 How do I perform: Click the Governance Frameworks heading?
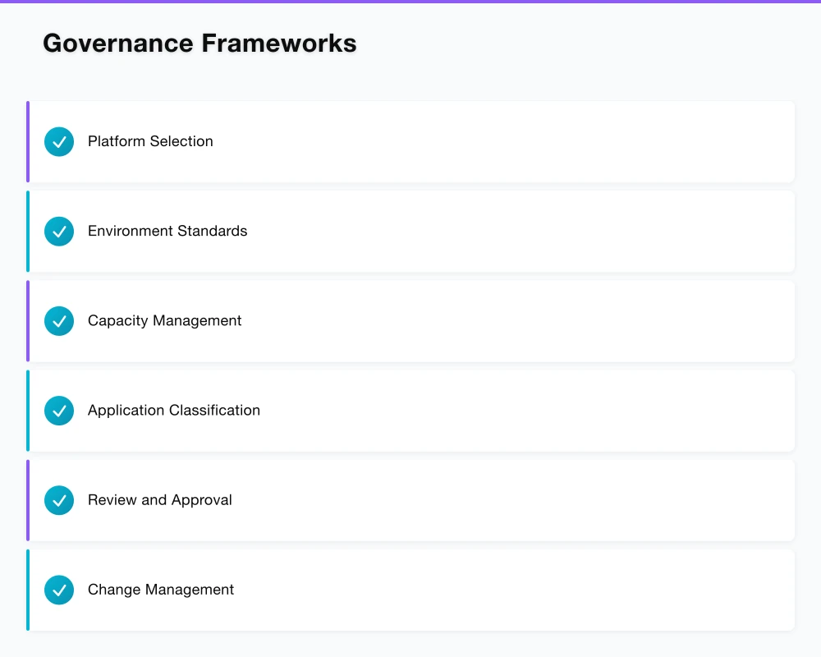pos(200,44)
